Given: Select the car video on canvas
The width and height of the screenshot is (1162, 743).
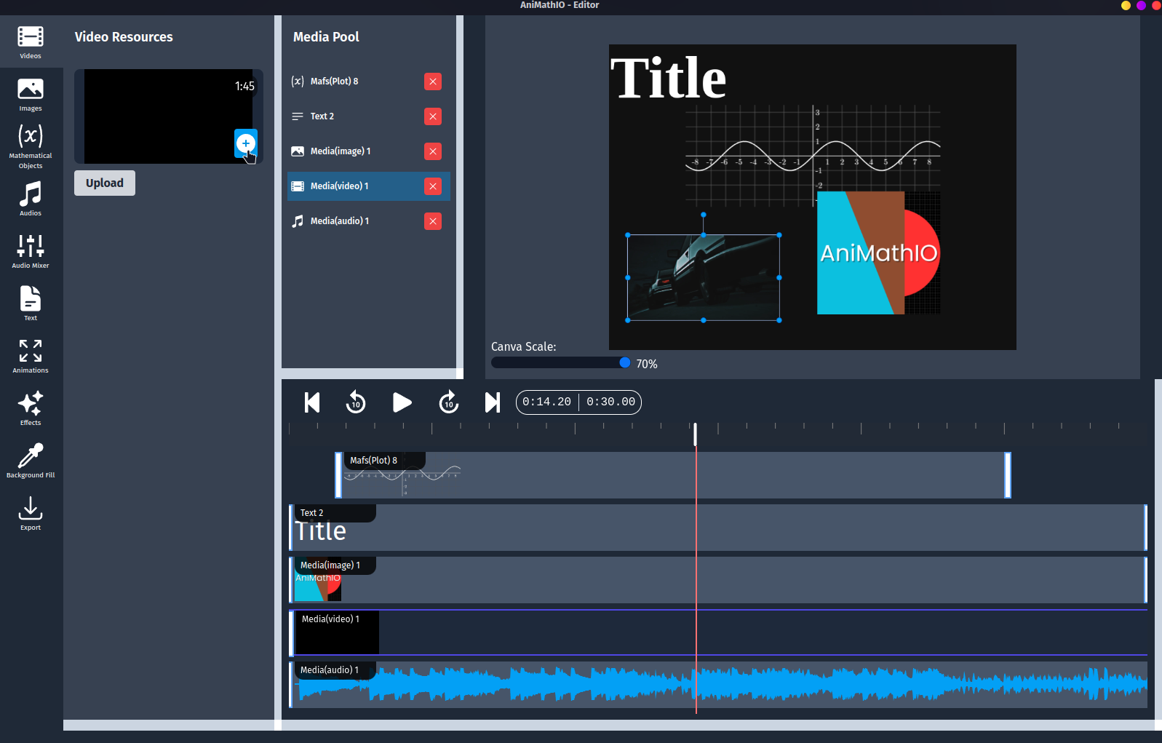Looking at the screenshot, I should coord(704,277).
